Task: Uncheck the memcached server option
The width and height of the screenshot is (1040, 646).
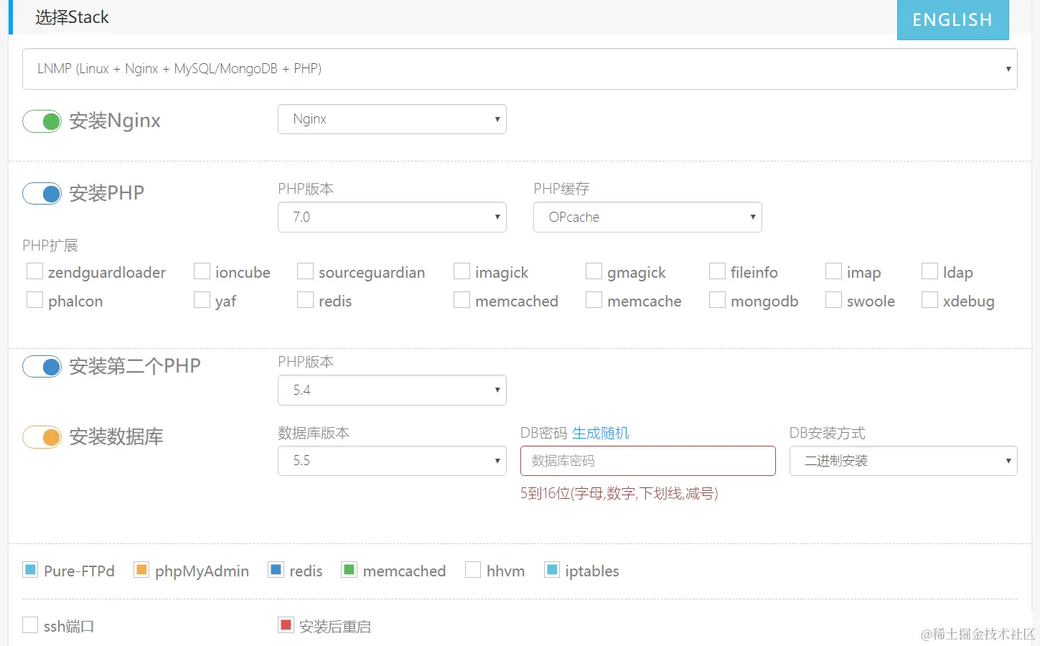Action: pos(349,570)
